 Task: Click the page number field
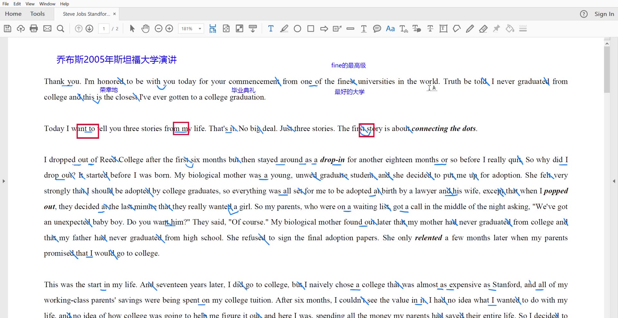coord(104,29)
